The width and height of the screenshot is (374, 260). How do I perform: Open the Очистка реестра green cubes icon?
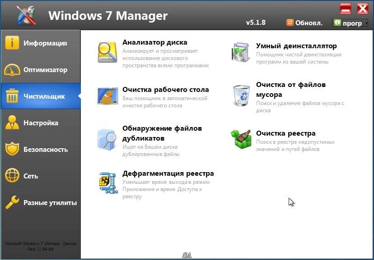tap(241, 139)
